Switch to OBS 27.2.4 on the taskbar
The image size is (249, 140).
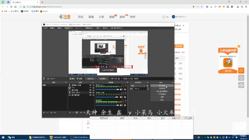80,137
